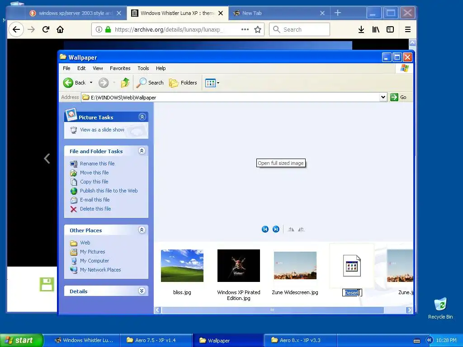This screenshot has width=463, height=347.
Task: Click View as a slide show
Action: coord(102,130)
